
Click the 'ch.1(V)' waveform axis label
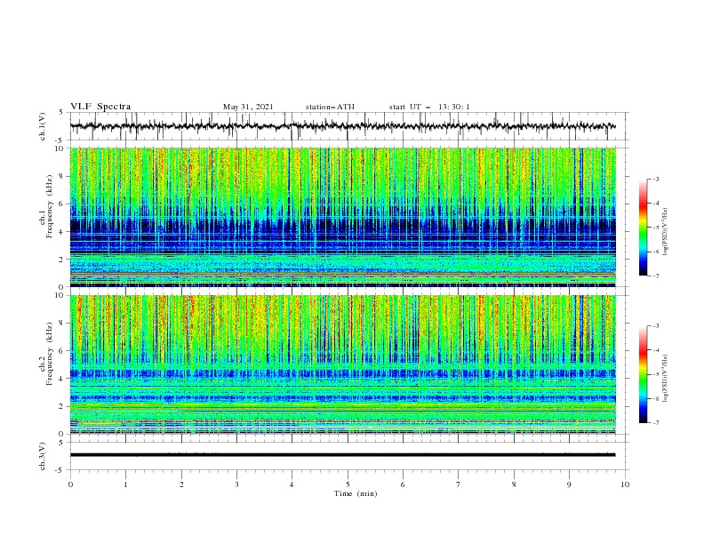(x=43, y=126)
